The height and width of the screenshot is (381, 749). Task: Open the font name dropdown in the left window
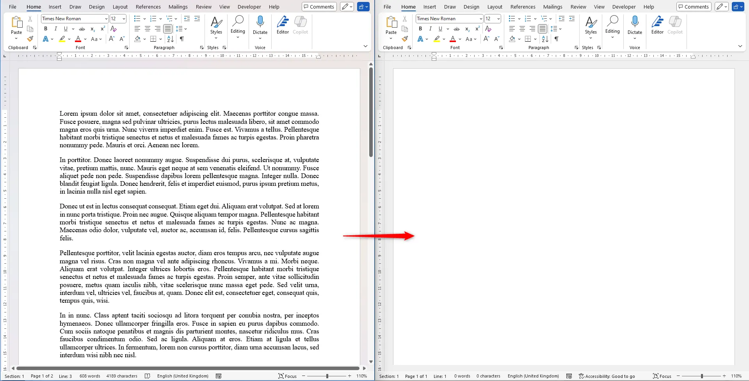[x=106, y=19]
